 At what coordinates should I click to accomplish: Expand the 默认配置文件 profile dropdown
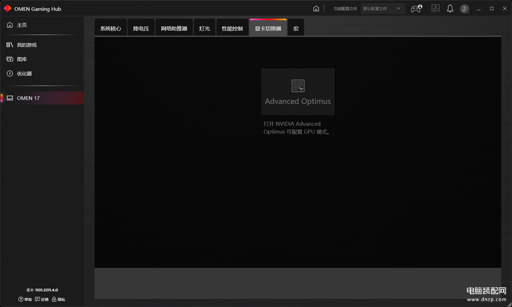tap(383, 9)
